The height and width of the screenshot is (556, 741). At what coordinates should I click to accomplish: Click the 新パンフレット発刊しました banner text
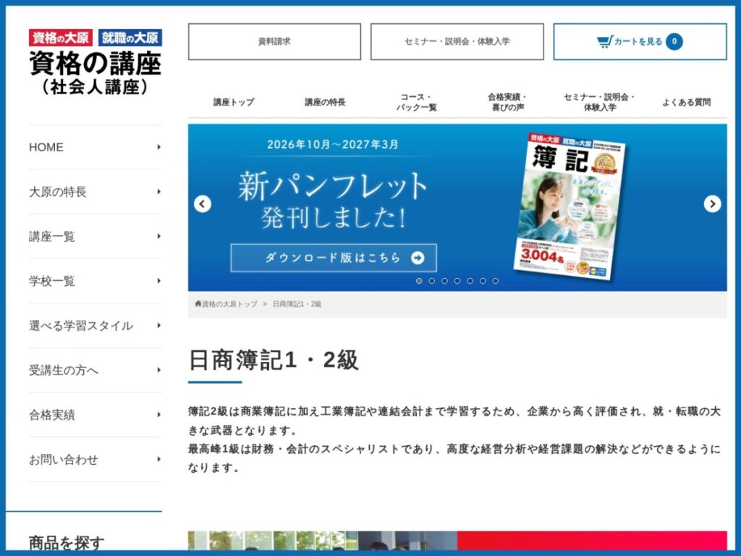pyautogui.click(x=333, y=200)
